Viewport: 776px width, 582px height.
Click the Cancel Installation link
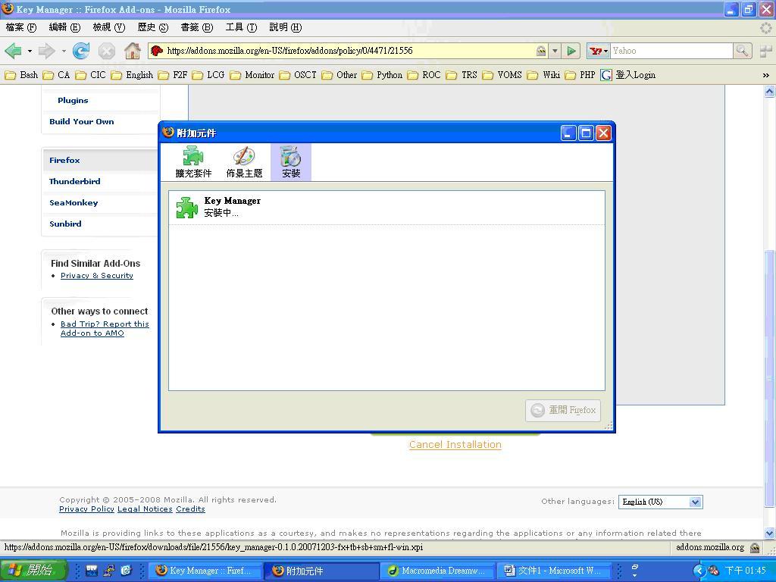455,444
